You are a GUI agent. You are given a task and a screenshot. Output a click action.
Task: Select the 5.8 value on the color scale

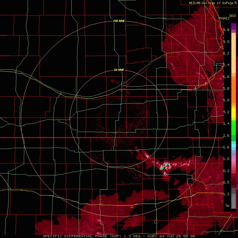click(x=226, y=88)
